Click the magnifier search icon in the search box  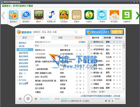(x=76, y=32)
